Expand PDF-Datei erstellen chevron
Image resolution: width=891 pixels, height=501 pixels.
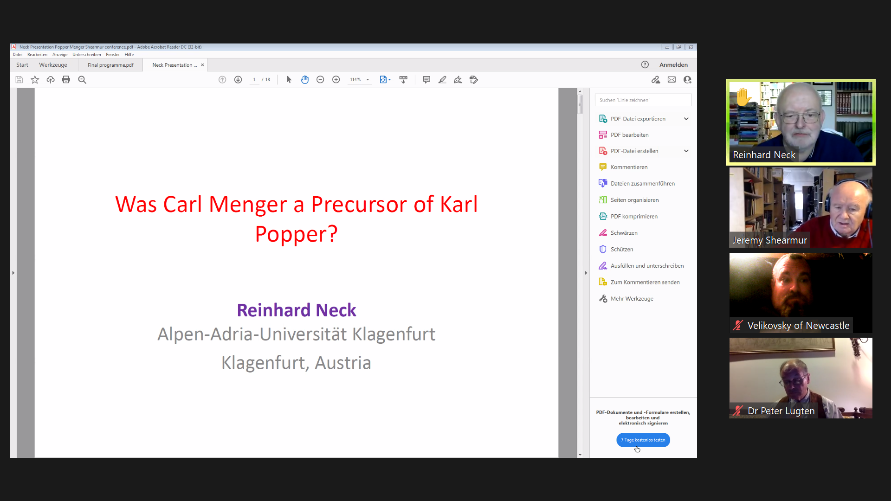pos(686,151)
